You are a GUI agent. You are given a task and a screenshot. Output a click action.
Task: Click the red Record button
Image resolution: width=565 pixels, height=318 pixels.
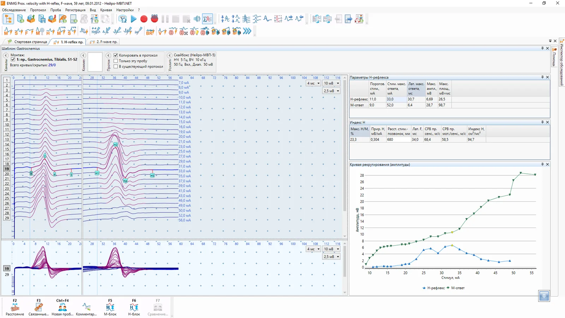(x=144, y=19)
